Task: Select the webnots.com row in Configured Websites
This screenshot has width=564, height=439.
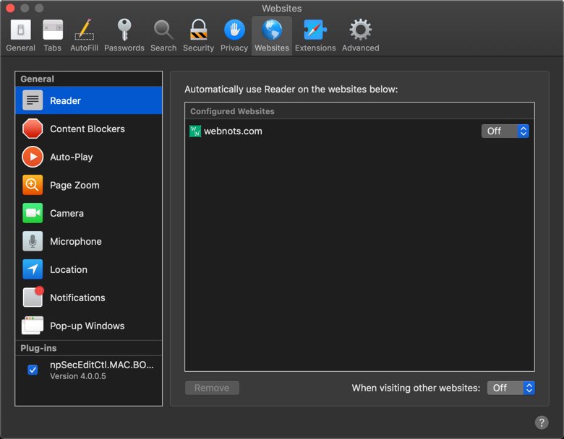Action: pyautogui.click(x=325, y=131)
